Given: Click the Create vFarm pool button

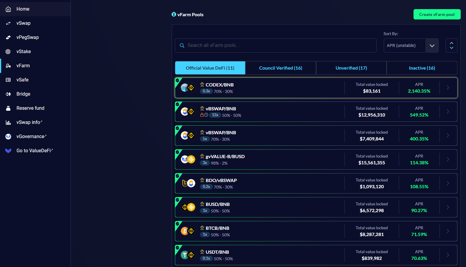Looking at the screenshot, I should tap(437, 14).
